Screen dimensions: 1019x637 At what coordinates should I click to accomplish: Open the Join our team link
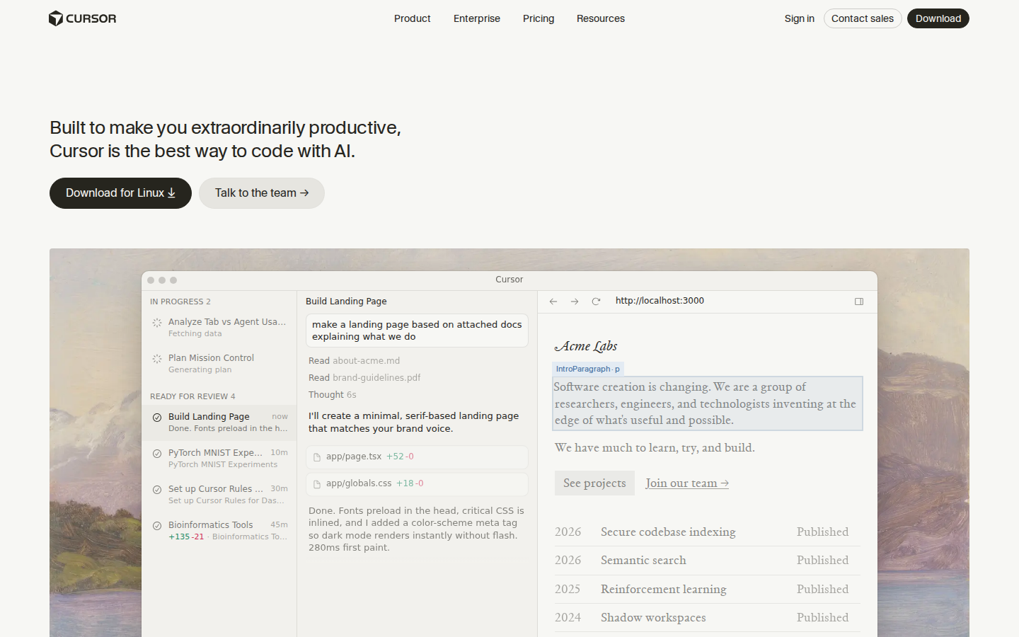686,483
